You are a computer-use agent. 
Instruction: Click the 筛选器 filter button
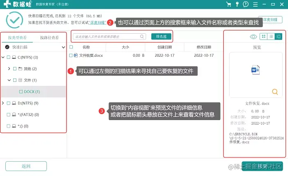(161, 37)
